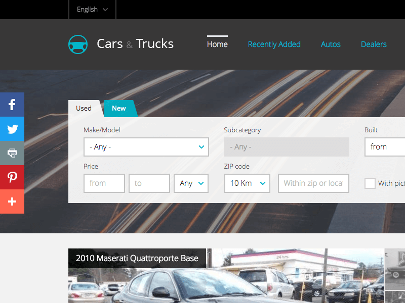Tick the With pictures checkbox
Image resolution: width=405 pixels, height=303 pixels.
370,183
